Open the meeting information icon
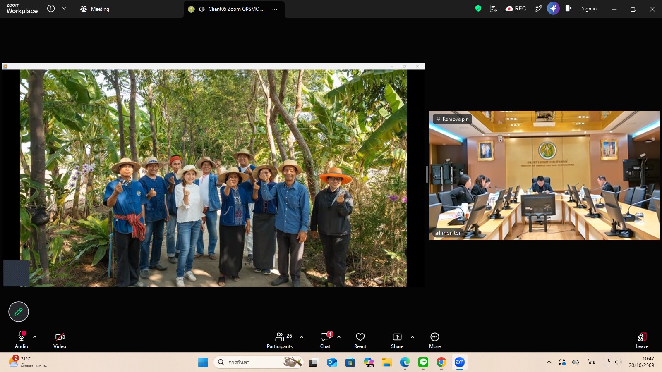This screenshot has height=372, width=662. point(51,8)
